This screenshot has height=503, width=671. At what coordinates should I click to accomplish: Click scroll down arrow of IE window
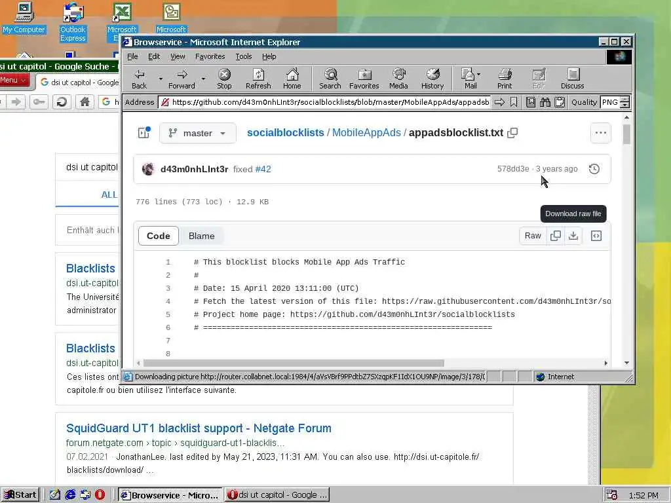626,363
